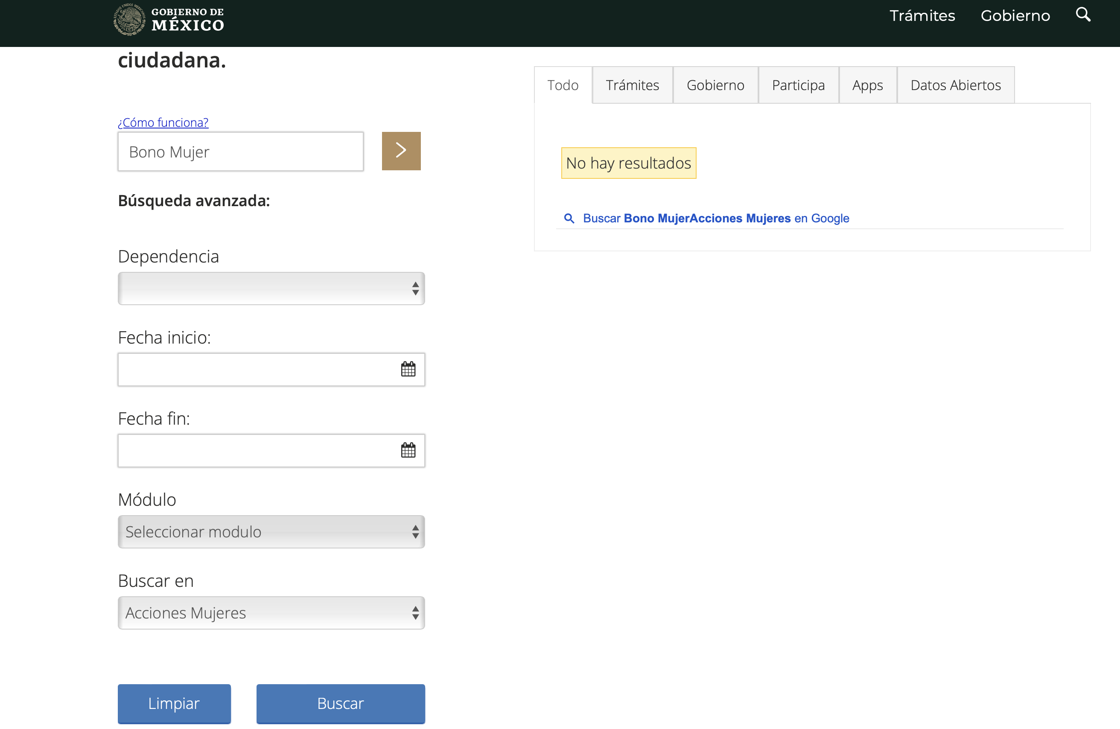Open the Acciones Mujeres dropdown

271,612
